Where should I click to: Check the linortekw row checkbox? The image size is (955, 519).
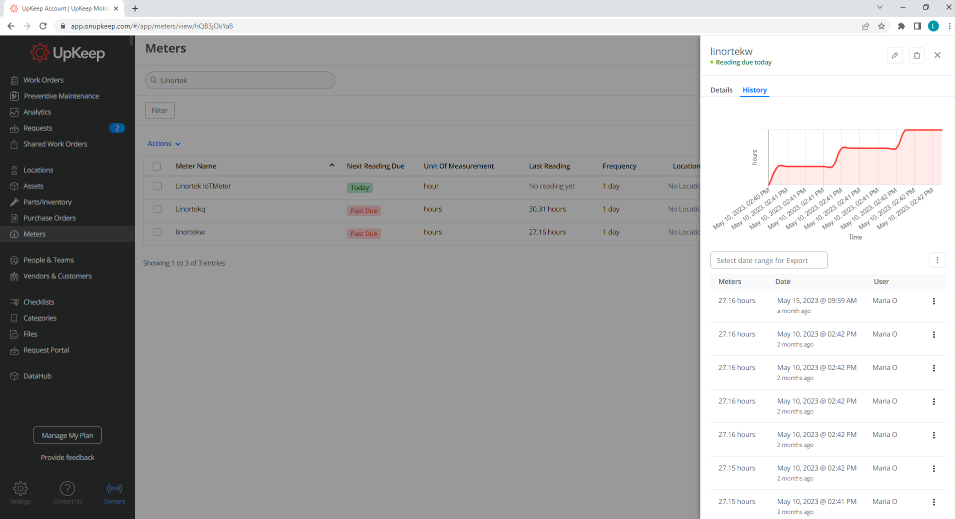pyautogui.click(x=158, y=232)
